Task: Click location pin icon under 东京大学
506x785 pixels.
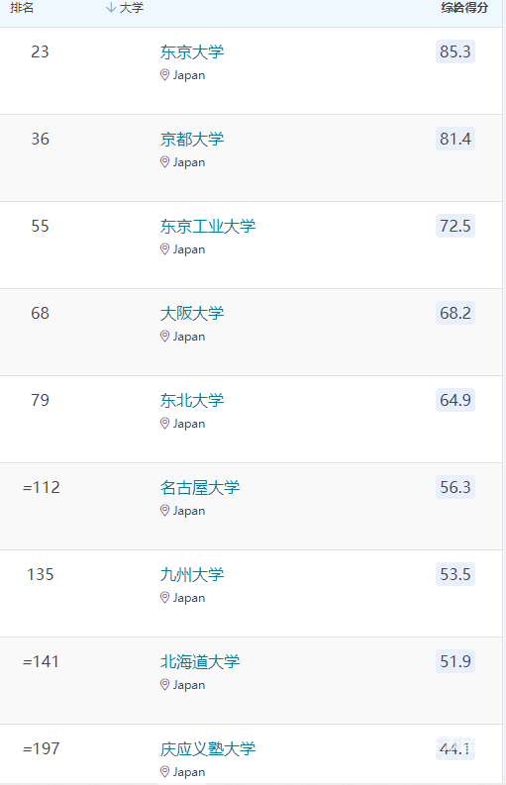Action: click(x=164, y=75)
